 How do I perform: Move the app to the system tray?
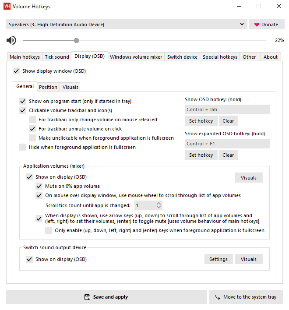click(245, 297)
